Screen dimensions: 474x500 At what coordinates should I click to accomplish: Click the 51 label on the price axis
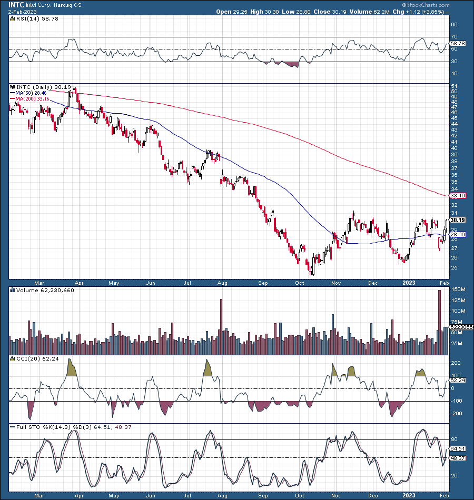point(454,86)
